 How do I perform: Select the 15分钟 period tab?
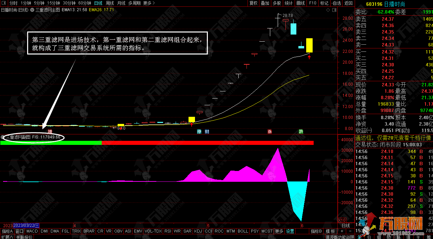(54, 3)
